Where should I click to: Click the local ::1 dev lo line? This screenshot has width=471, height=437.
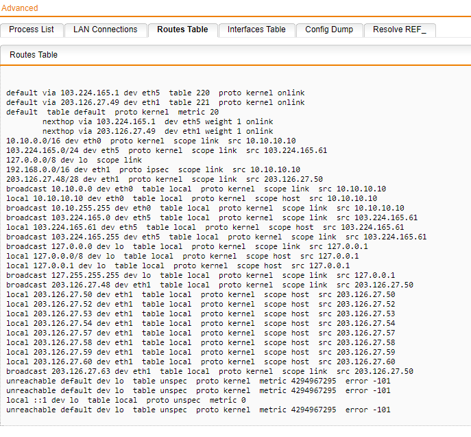(x=126, y=401)
